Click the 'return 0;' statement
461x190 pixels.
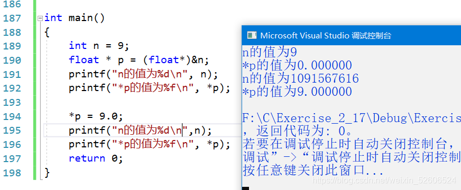click(96, 158)
